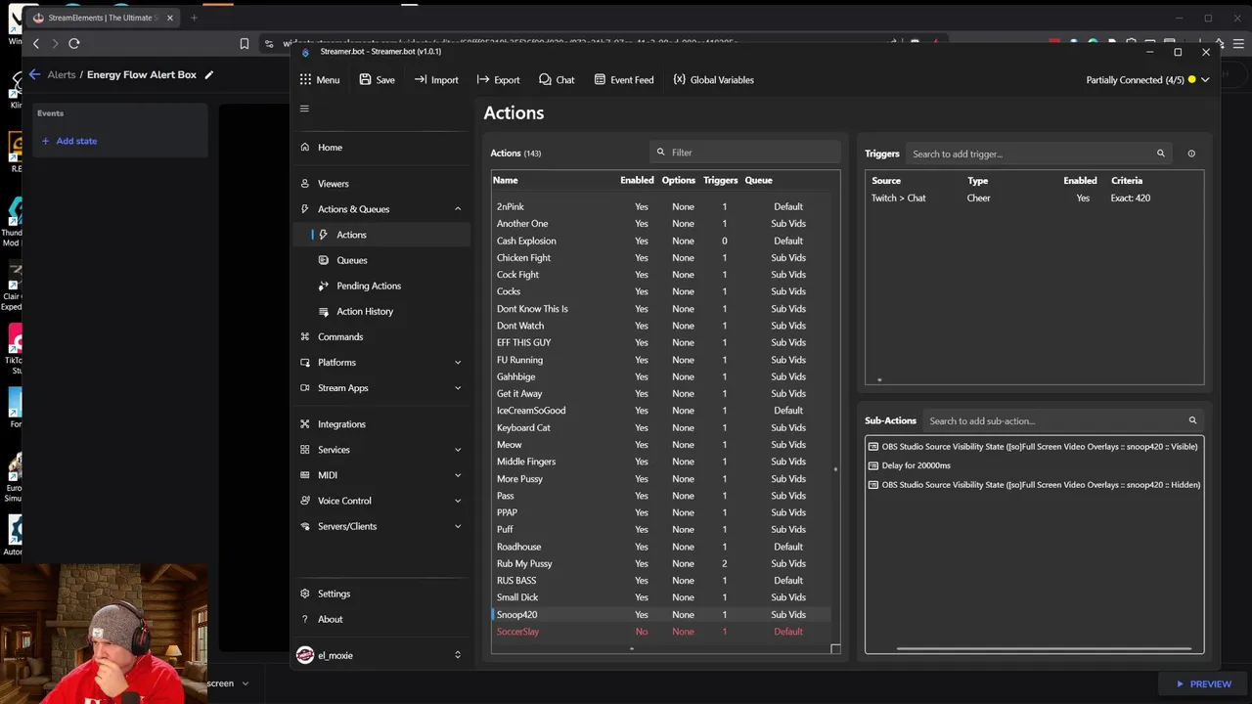The height and width of the screenshot is (704, 1252).
Task: Reload the browser page
Action: click(x=73, y=43)
